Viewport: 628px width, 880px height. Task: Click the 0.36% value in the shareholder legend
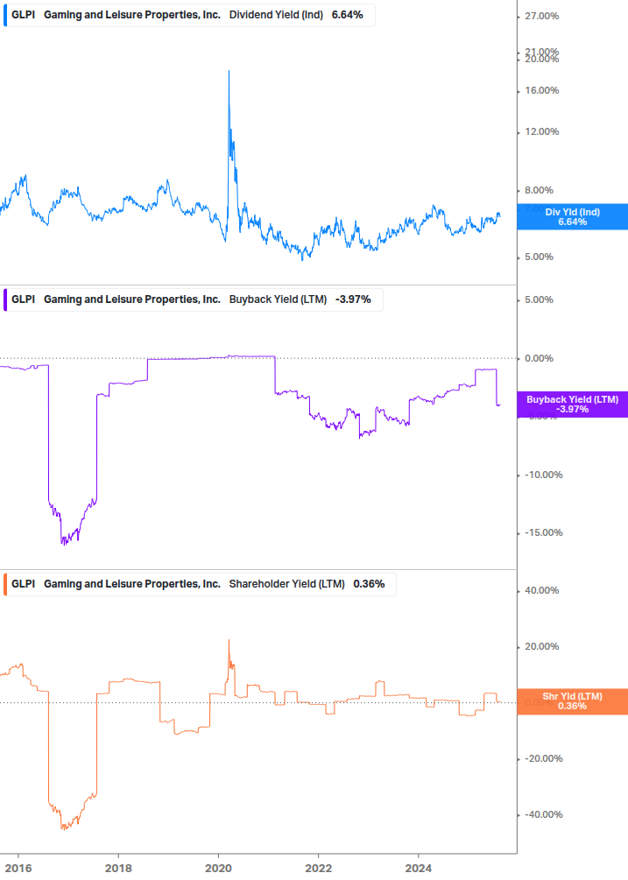click(369, 584)
